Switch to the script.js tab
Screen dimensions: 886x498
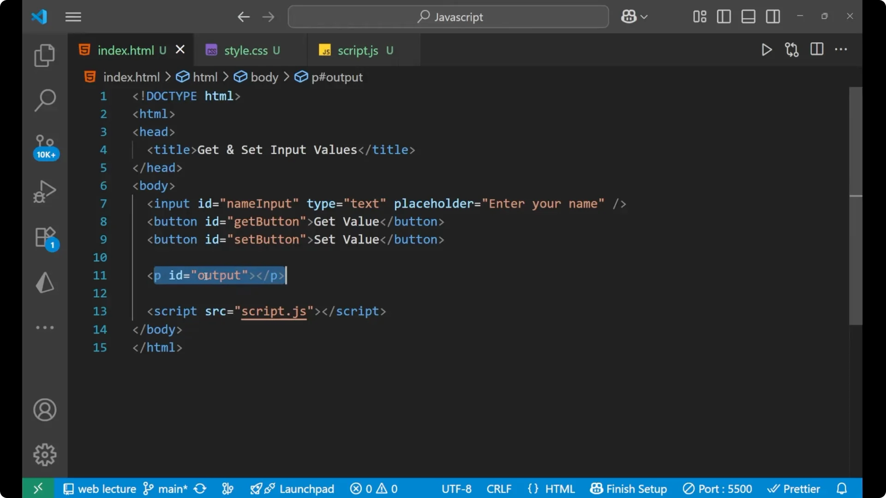[358, 50]
